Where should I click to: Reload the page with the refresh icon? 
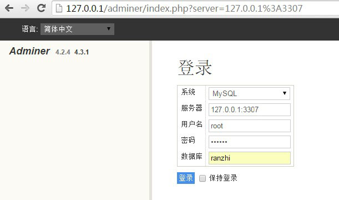pyautogui.click(x=41, y=8)
